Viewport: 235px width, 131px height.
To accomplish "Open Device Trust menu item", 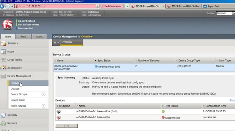I will [x=18, y=100].
